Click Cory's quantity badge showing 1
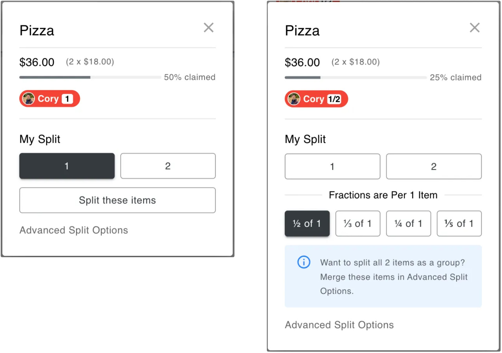 67,99
